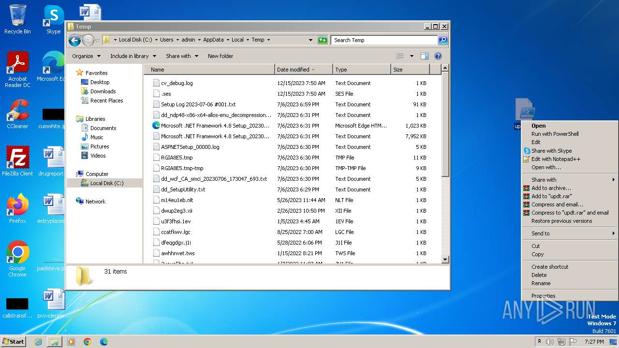Select Desktop under Favorites

(x=100, y=82)
